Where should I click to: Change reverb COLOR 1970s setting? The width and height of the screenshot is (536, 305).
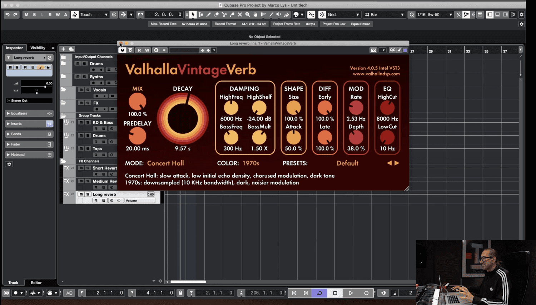click(251, 163)
